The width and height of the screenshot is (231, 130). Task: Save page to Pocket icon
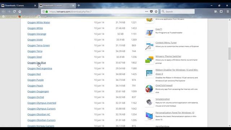pyautogui.click(x=151, y=12)
